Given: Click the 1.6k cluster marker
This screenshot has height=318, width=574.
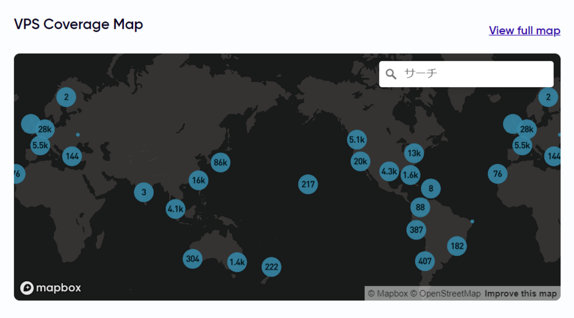Looking at the screenshot, I should (x=410, y=175).
